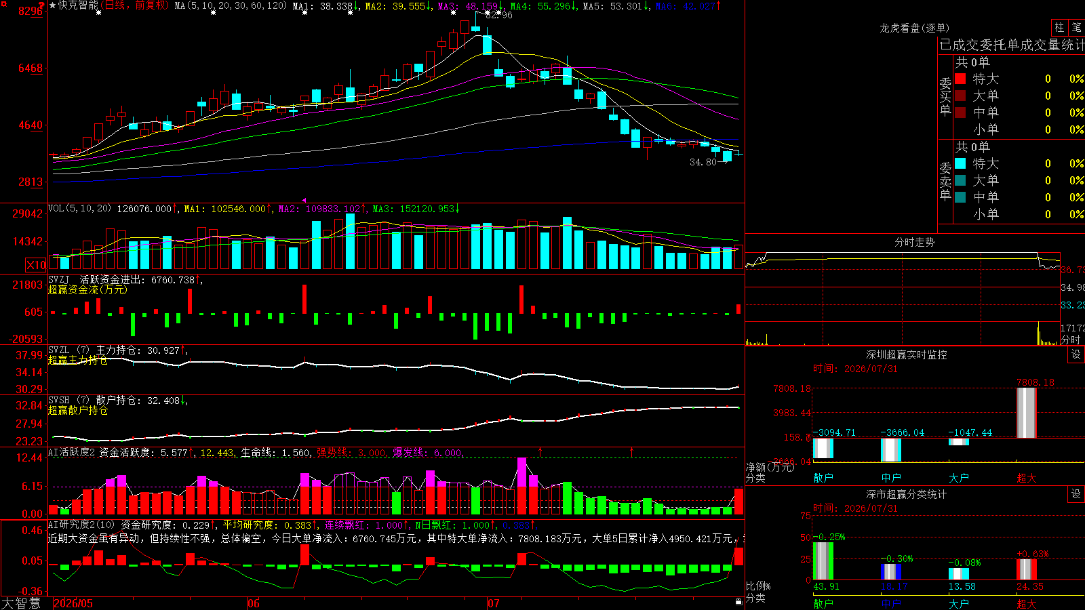Click the stock name 快克智能
The image size is (1085, 610).
click(78, 5)
